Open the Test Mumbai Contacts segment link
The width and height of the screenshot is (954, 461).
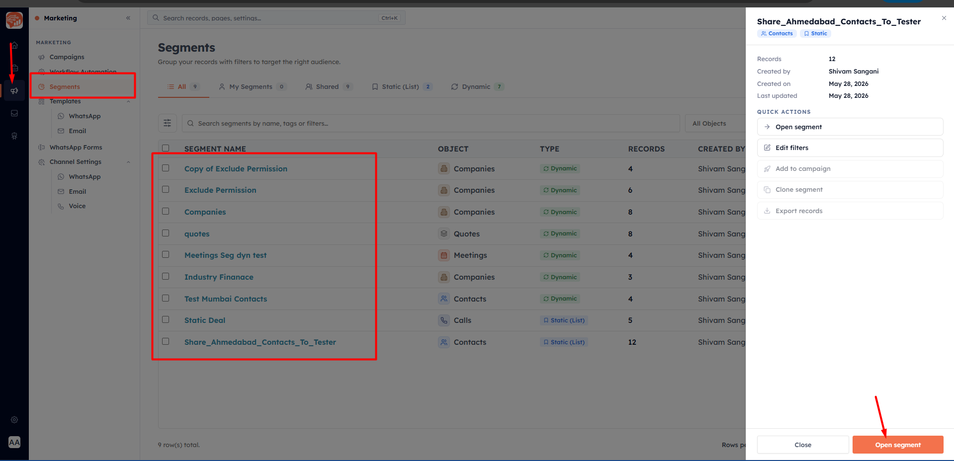(x=226, y=299)
